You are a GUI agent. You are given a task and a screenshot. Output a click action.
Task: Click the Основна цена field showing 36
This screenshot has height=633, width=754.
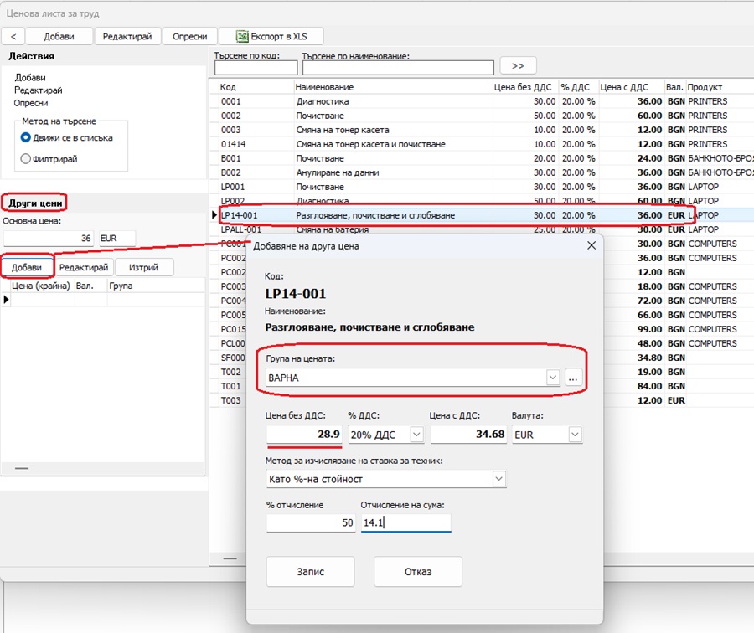pos(48,238)
